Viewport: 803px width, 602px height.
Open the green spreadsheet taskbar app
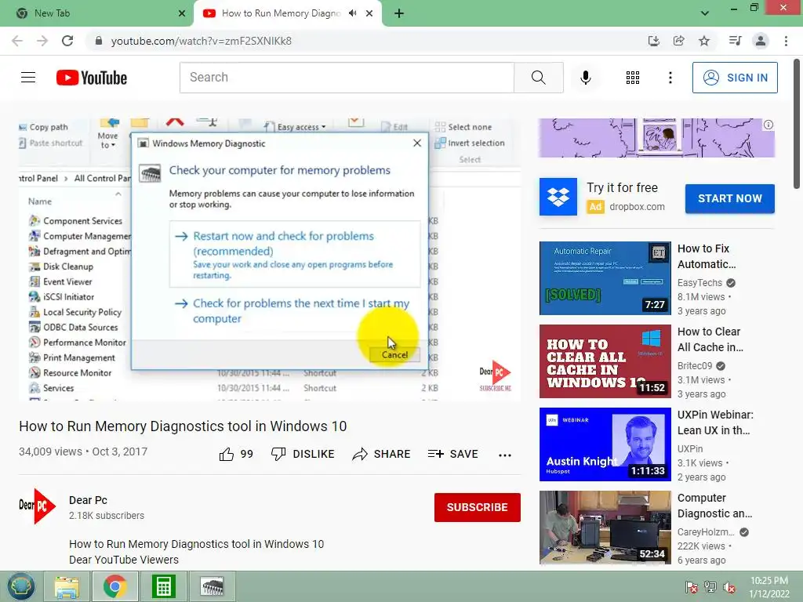(163, 586)
